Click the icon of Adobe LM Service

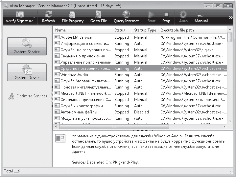[x=57, y=37]
